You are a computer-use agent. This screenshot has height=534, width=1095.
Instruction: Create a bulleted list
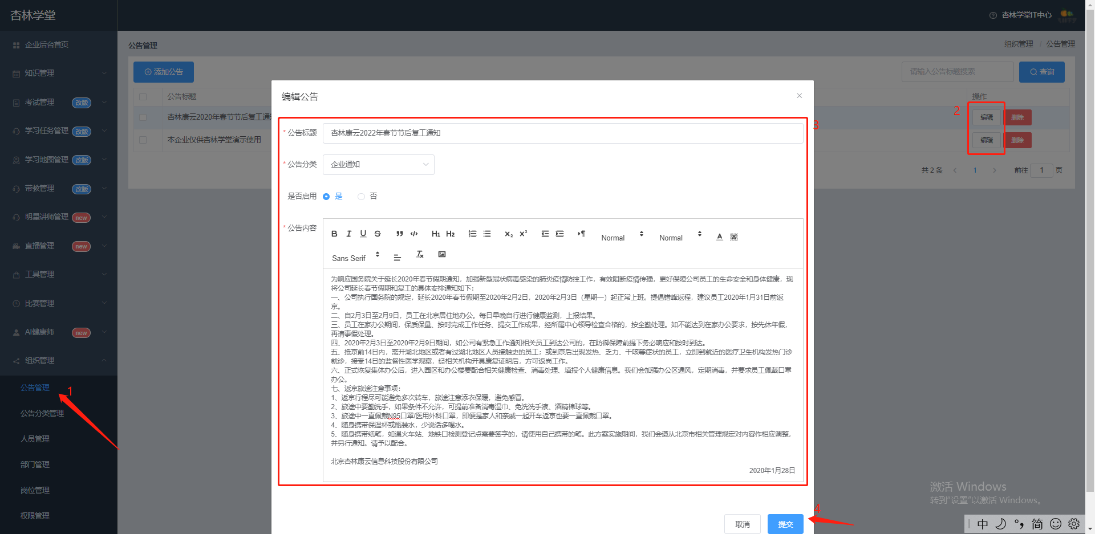tap(487, 234)
